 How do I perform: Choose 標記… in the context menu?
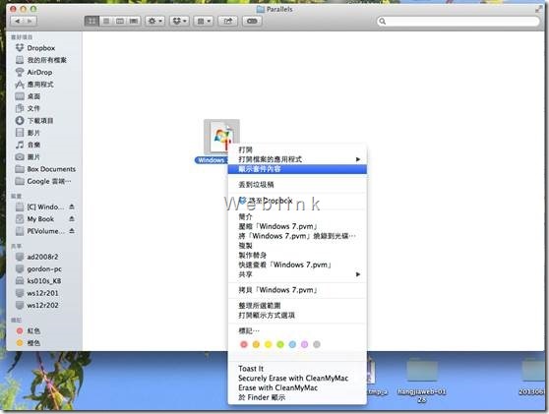pyautogui.click(x=297, y=331)
